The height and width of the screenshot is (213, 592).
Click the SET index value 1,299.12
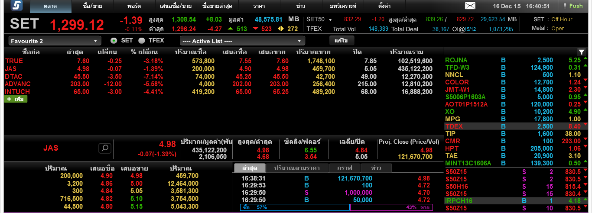click(77, 25)
